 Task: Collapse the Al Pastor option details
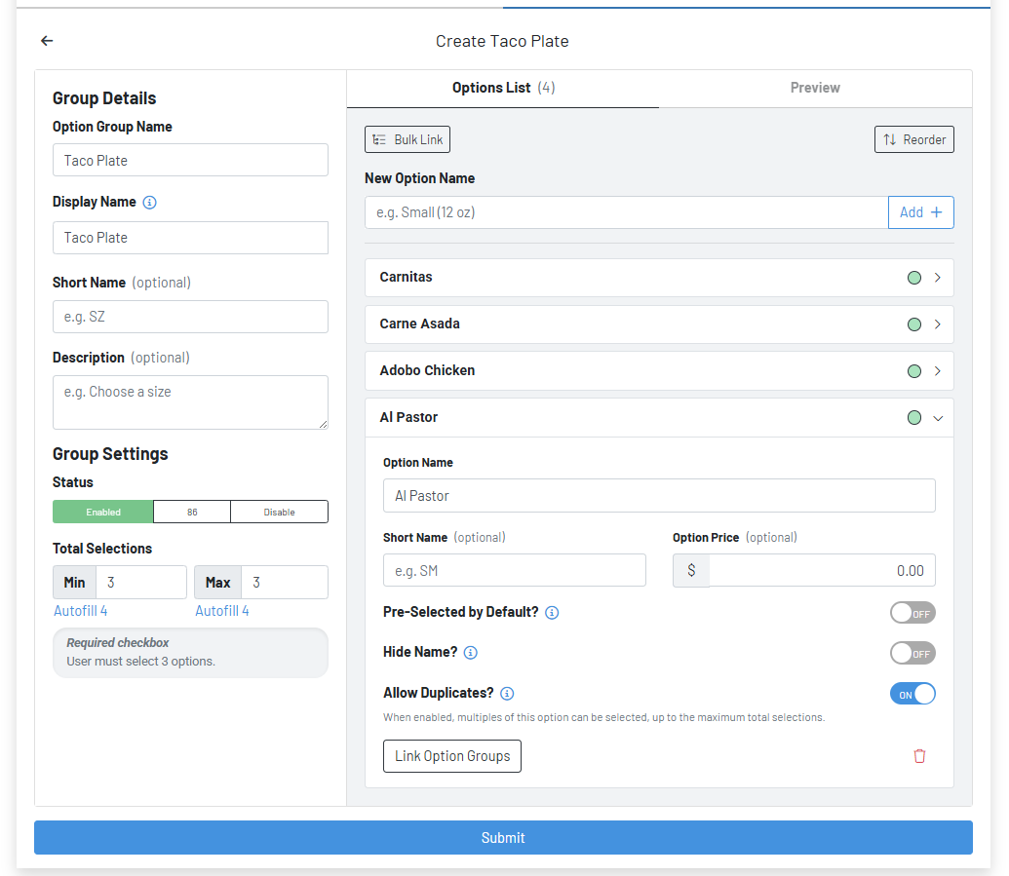click(x=937, y=417)
